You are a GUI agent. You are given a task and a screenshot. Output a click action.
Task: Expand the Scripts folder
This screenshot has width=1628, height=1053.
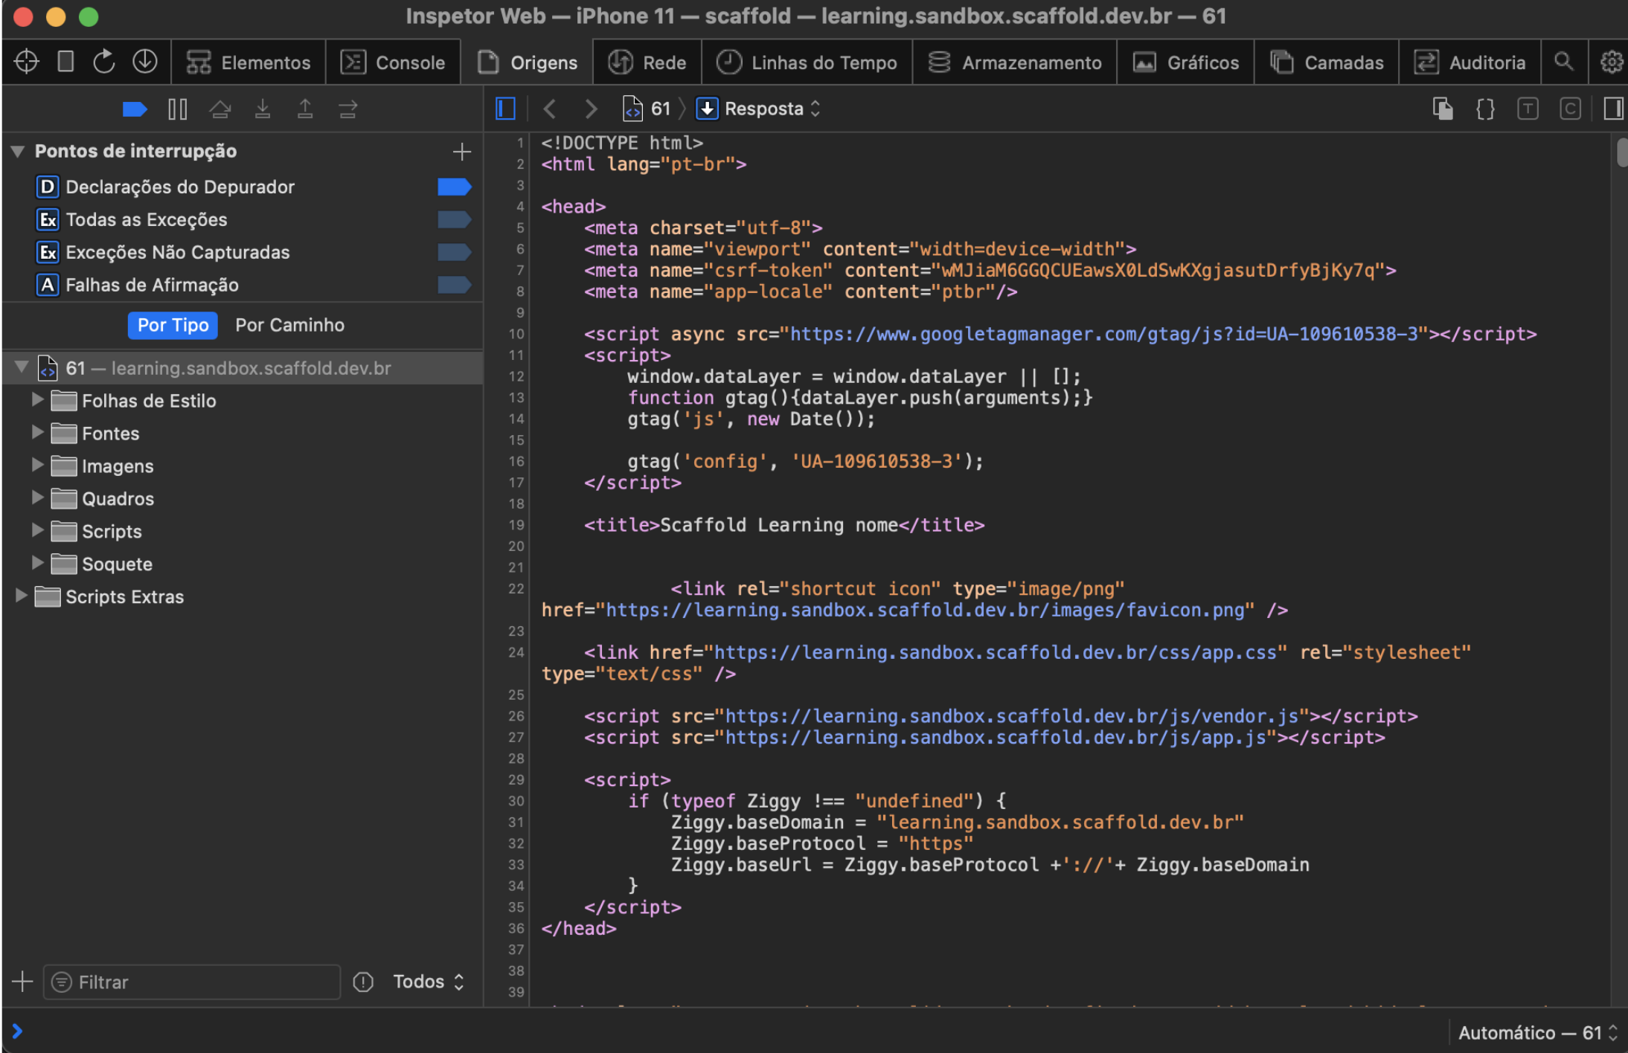click(x=37, y=531)
